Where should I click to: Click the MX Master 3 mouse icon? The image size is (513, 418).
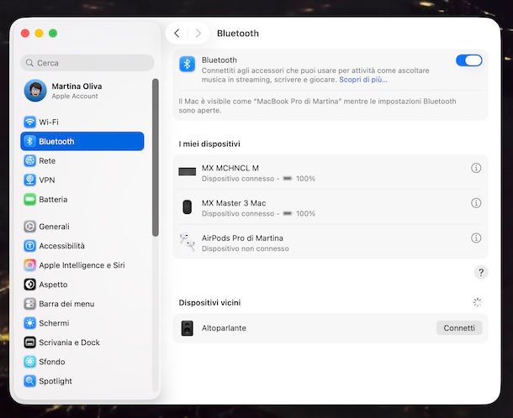[x=188, y=207]
